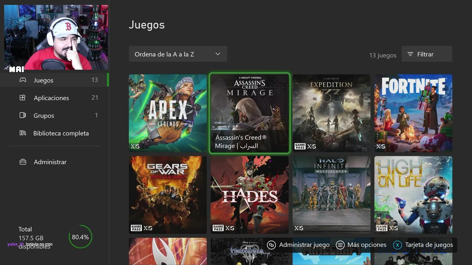The width and height of the screenshot is (472, 265).
Task: Click the 1 count beside Grupos
Action: [96, 115]
